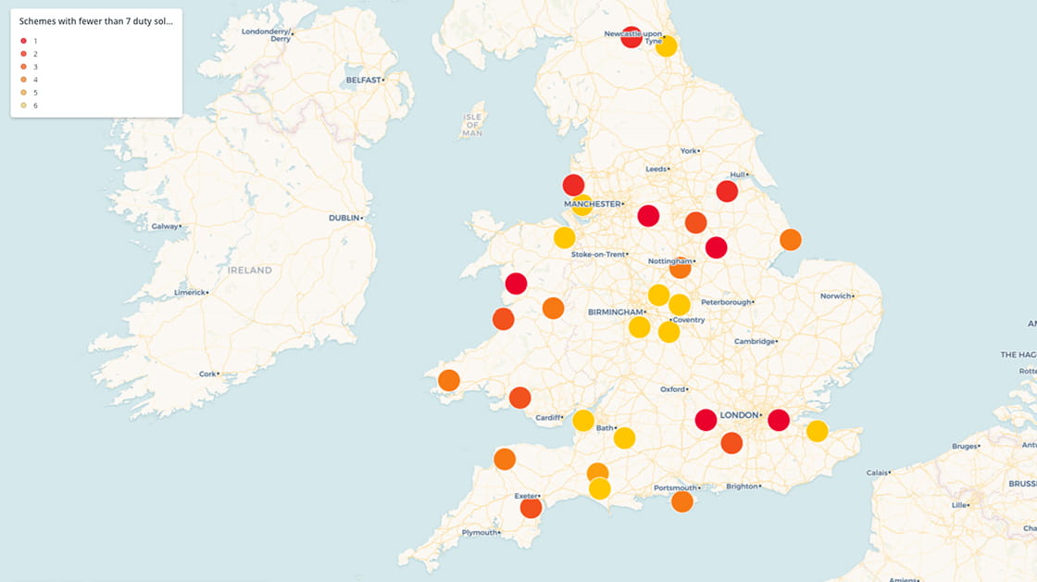Select the orange marker in far southwest Wales
1037x582 pixels.
[449, 380]
